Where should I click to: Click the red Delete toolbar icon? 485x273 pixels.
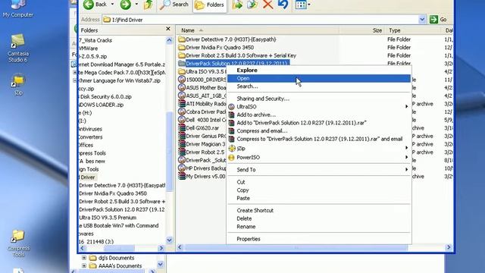[x=268, y=5]
